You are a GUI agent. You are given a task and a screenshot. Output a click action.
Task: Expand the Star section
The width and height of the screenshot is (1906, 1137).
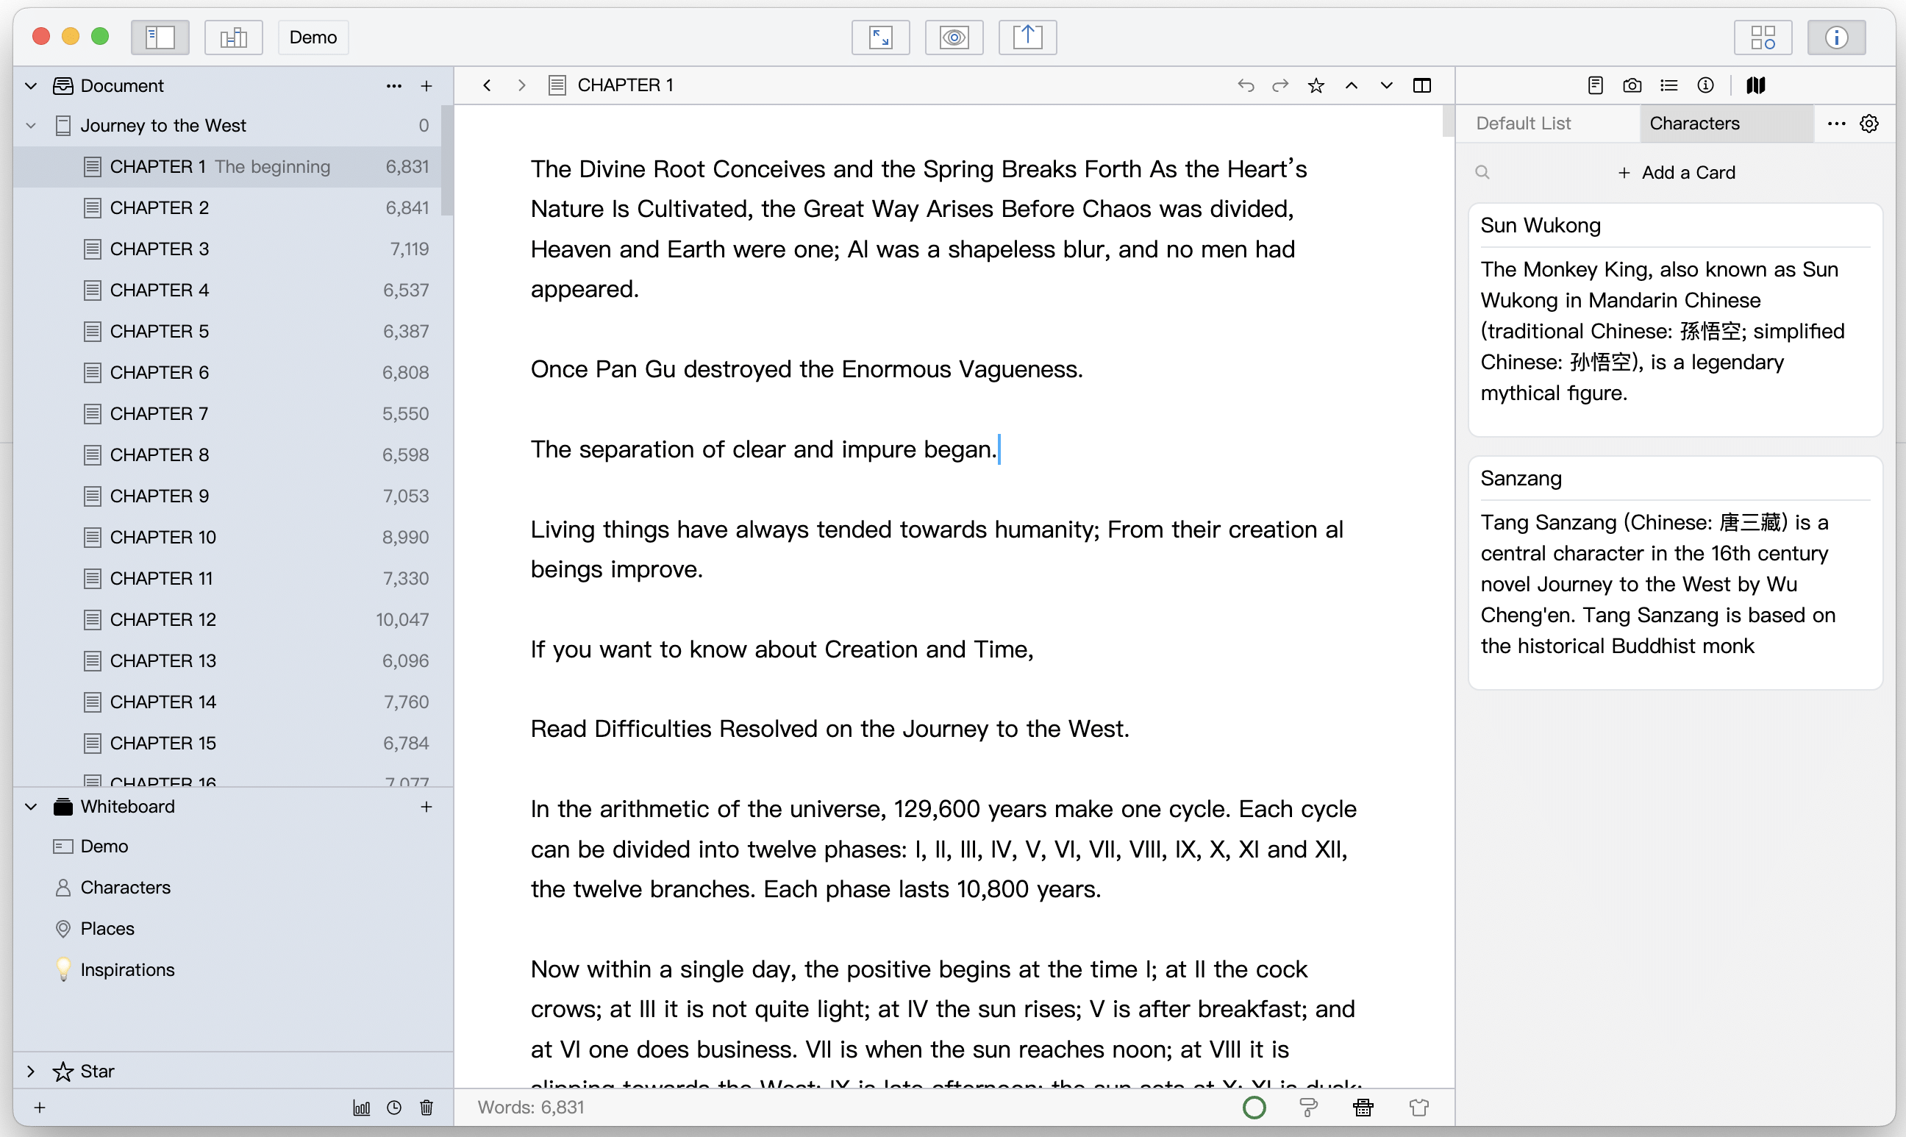click(x=32, y=1070)
